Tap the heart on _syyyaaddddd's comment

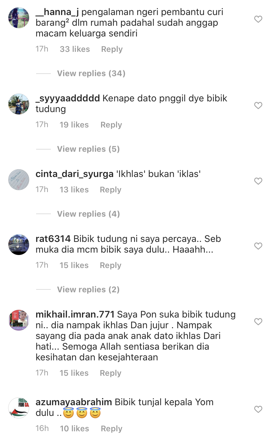[x=258, y=106]
